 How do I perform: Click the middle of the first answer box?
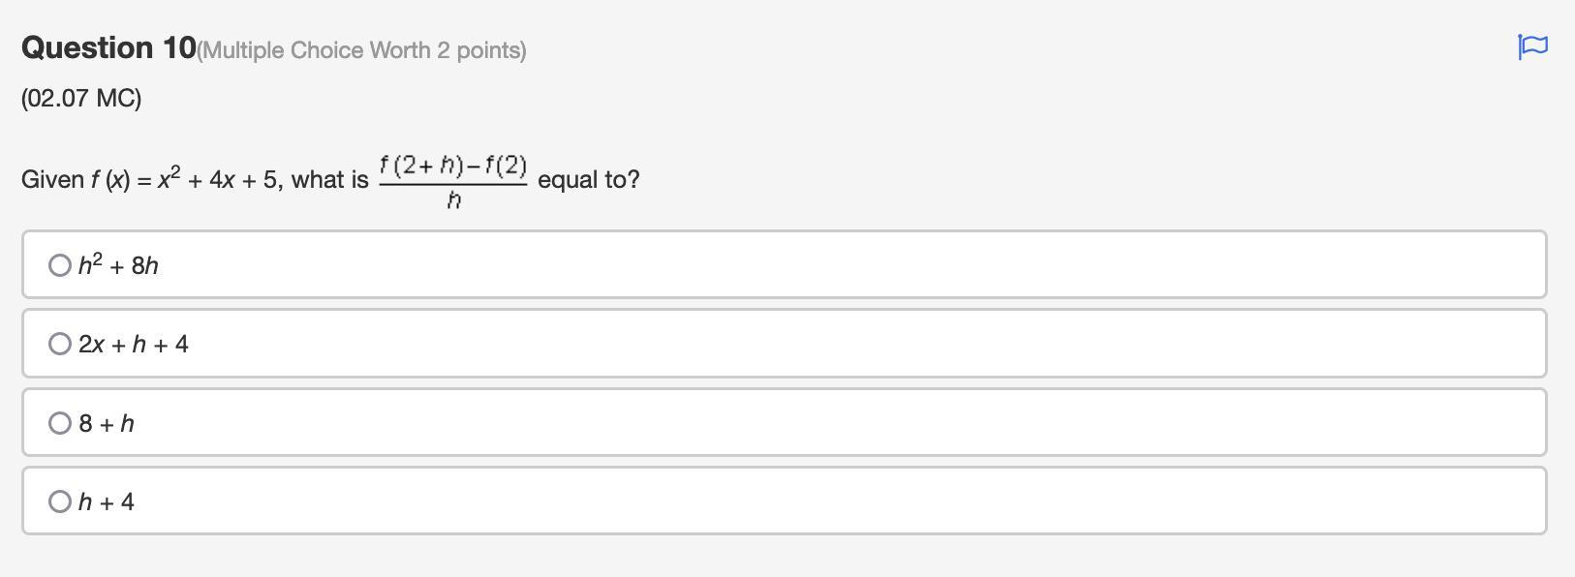785,264
